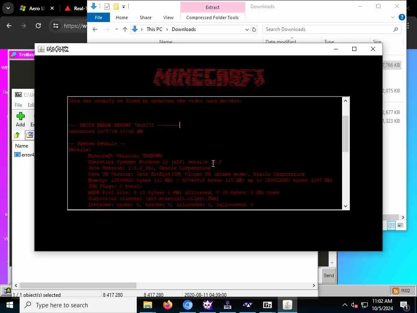Click the error report scrollbar thumb
Viewport: 417px width, 313px height.
click(345, 134)
